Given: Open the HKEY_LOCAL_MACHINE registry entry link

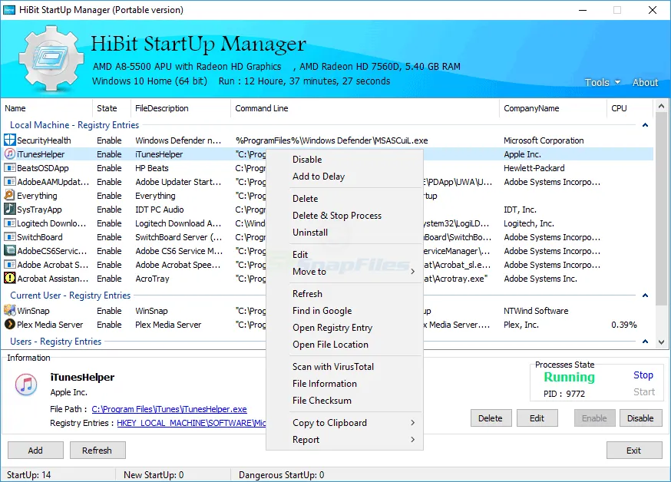Looking at the screenshot, I should tap(191, 423).
